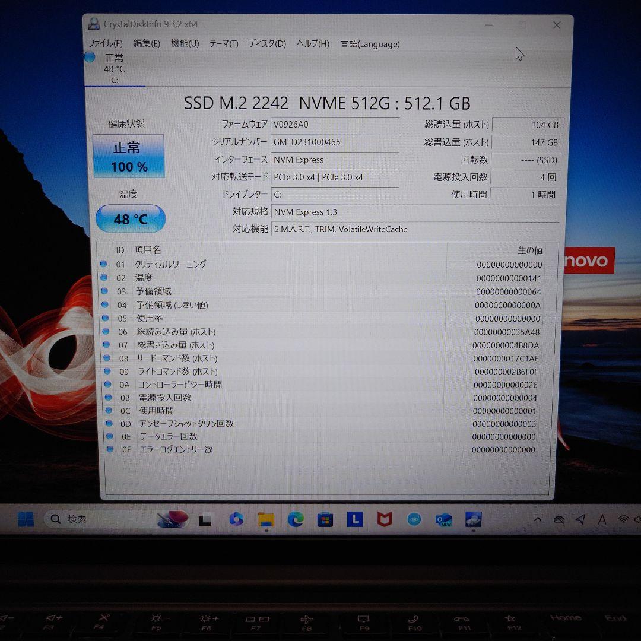
Task: Open the 言語(Language) menu
Action: [x=370, y=44]
